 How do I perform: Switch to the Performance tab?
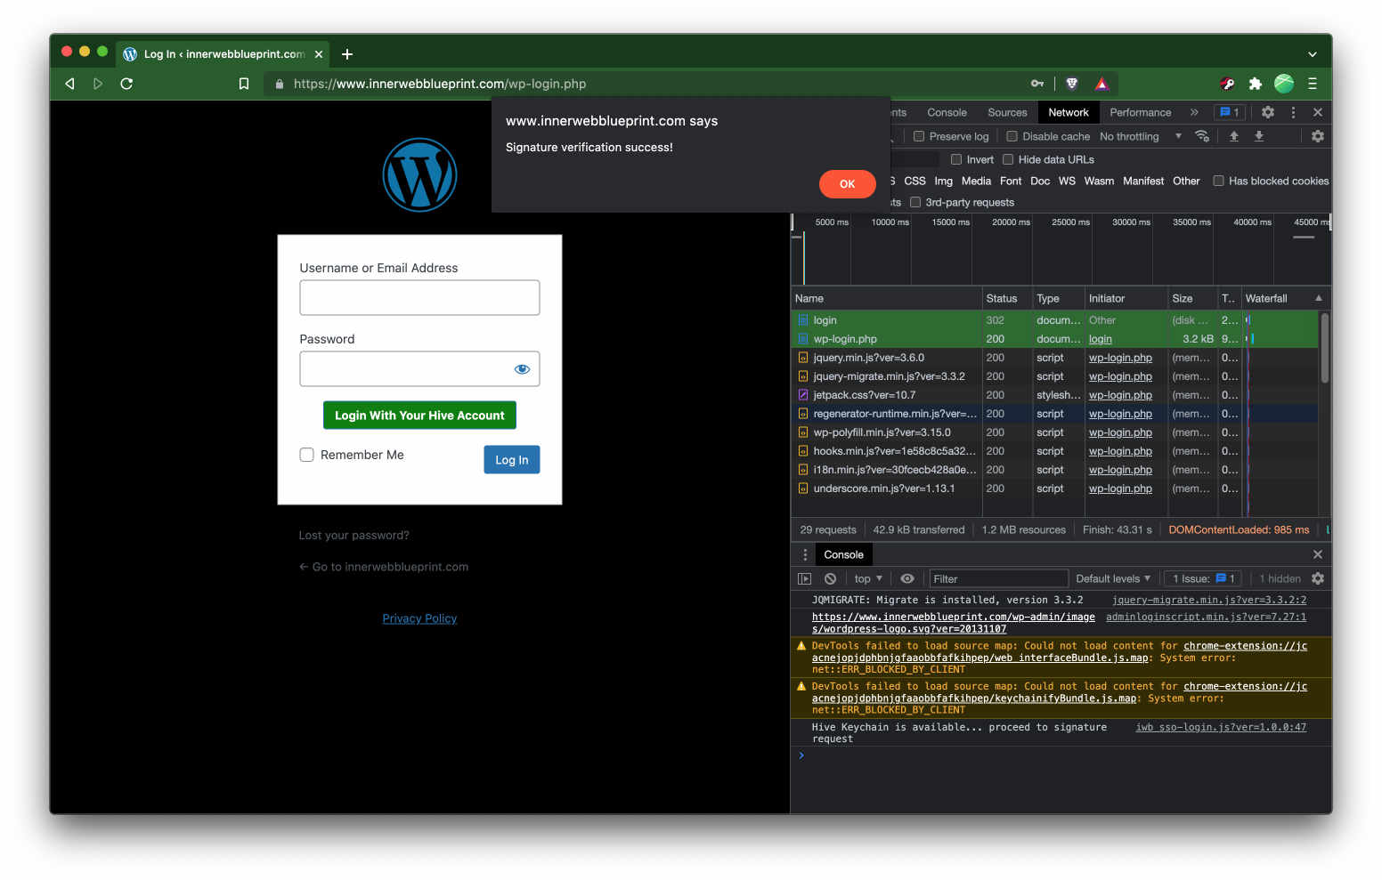[x=1140, y=112]
